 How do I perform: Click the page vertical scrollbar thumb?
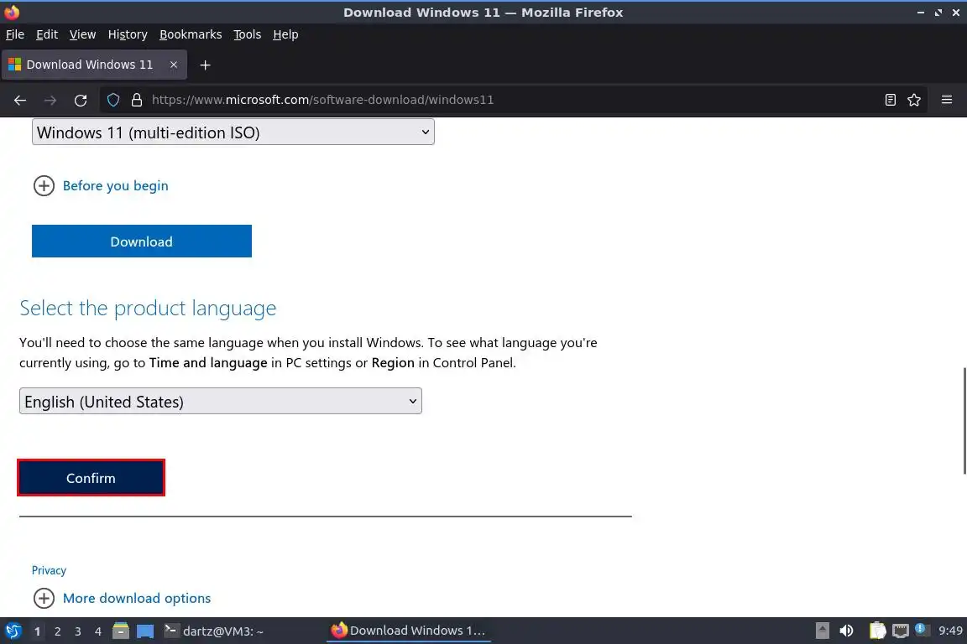(964, 421)
